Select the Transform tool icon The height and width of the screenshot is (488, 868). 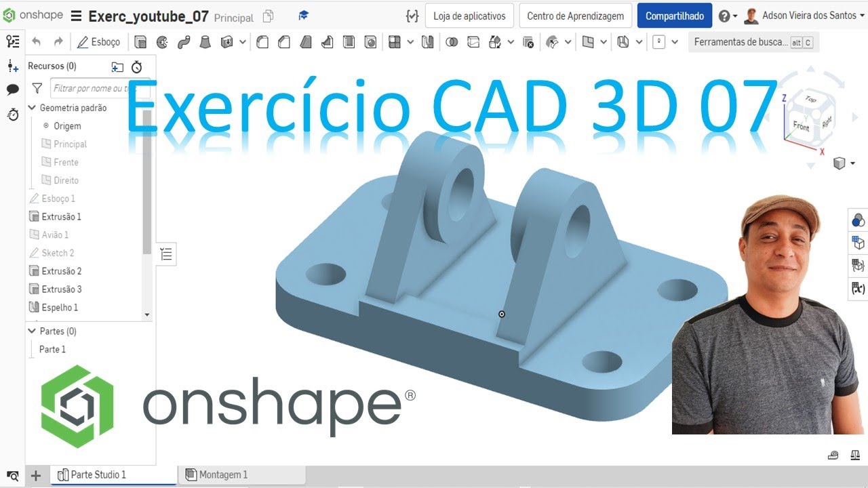[494, 42]
